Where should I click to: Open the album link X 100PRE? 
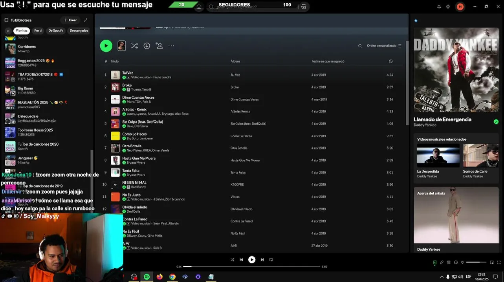(237, 184)
